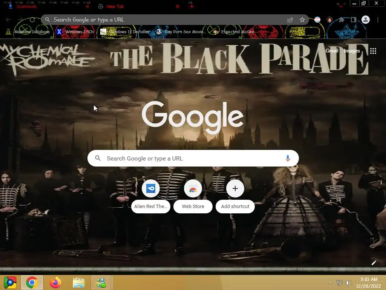This screenshot has width=386, height=290.
Task: Customize this page with pencil icon
Action: point(374,263)
